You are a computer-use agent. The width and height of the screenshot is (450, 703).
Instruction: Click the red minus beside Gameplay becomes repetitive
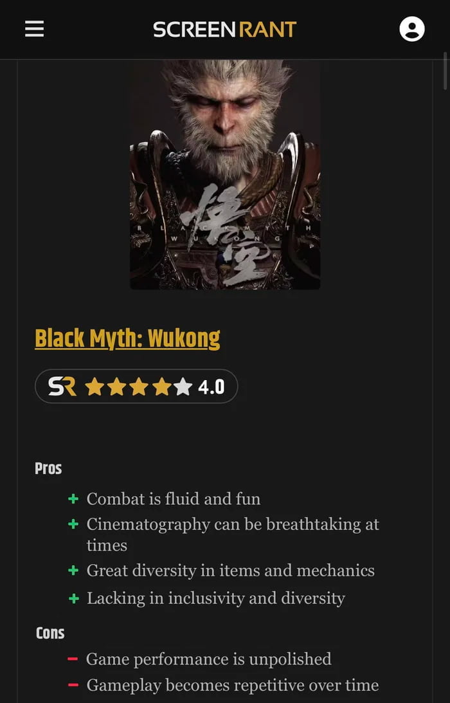coord(73,685)
